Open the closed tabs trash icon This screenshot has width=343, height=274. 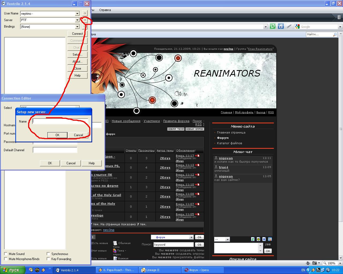(339, 17)
